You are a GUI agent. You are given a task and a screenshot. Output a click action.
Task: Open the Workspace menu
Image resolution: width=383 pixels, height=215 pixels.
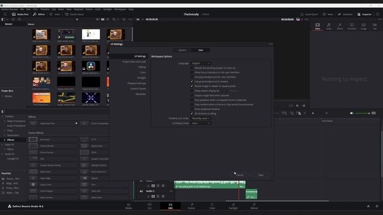(x=120, y=10)
